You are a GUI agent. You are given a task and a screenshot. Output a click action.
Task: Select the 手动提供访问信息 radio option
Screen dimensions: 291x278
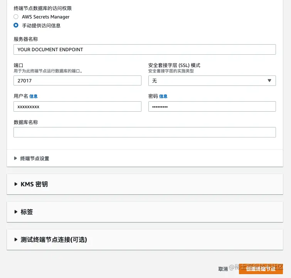coord(16,25)
